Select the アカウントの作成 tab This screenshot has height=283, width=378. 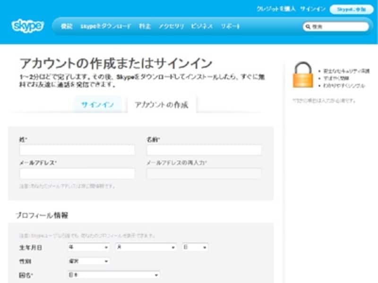click(x=161, y=104)
